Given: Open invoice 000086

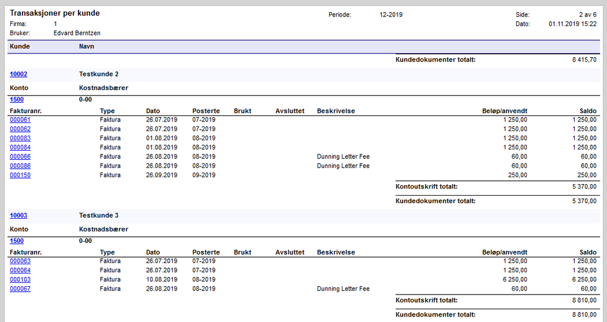Looking at the screenshot, I should pyautogui.click(x=20, y=166).
